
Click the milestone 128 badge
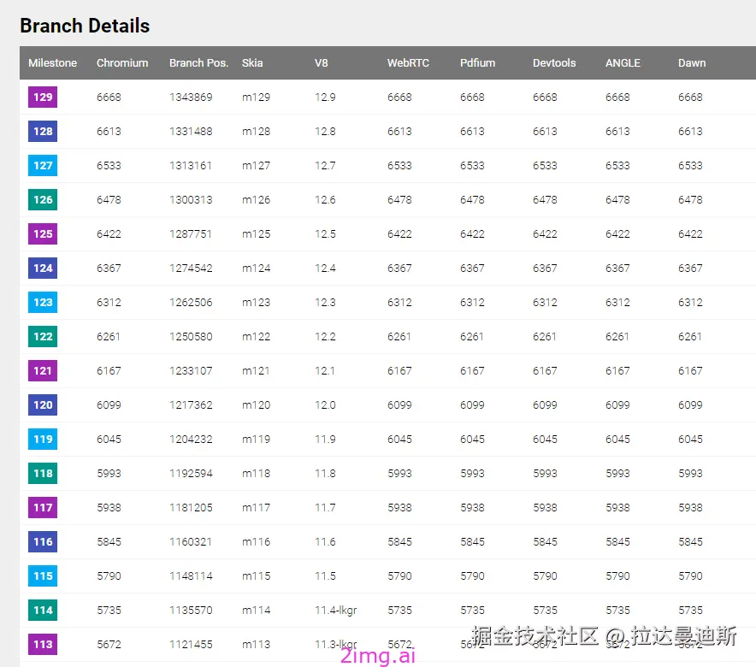point(43,131)
